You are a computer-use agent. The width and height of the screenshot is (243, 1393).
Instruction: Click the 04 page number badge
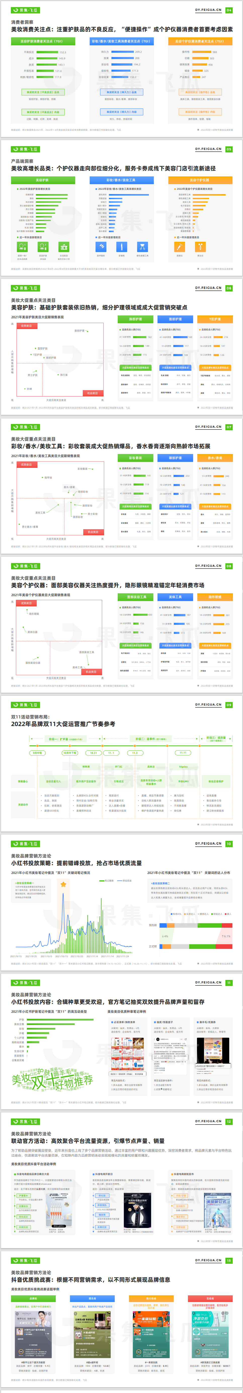tap(229, 10)
